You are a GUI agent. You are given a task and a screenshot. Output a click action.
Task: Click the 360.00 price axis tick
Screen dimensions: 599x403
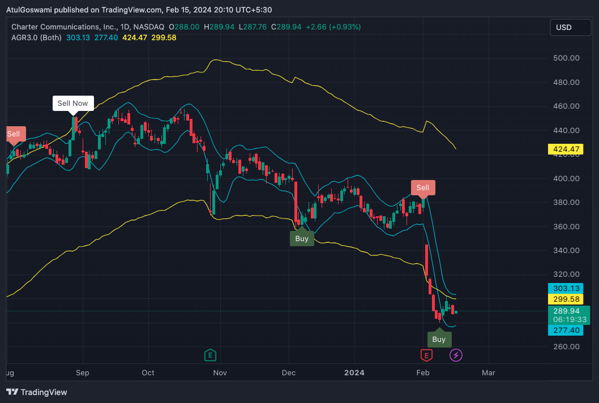pos(566,226)
